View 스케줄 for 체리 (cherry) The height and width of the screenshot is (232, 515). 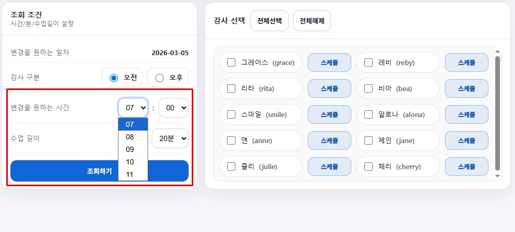[467, 167]
